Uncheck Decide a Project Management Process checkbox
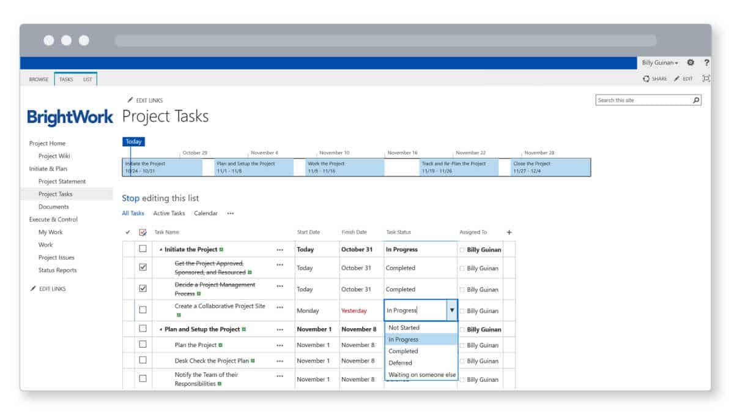Screen dimensions: 734x415 [143, 289]
